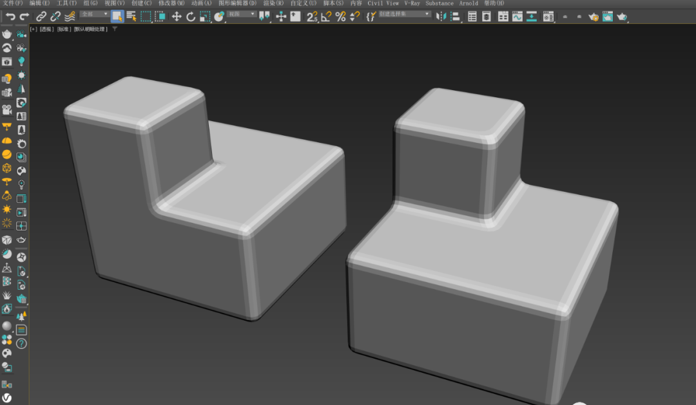Open the 全部 selection filter dropdown

tap(94, 14)
